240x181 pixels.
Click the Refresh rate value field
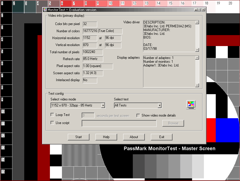point(93,59)
